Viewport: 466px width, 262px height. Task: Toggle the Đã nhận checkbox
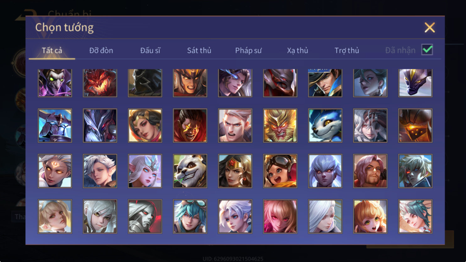tap(427, 50)
